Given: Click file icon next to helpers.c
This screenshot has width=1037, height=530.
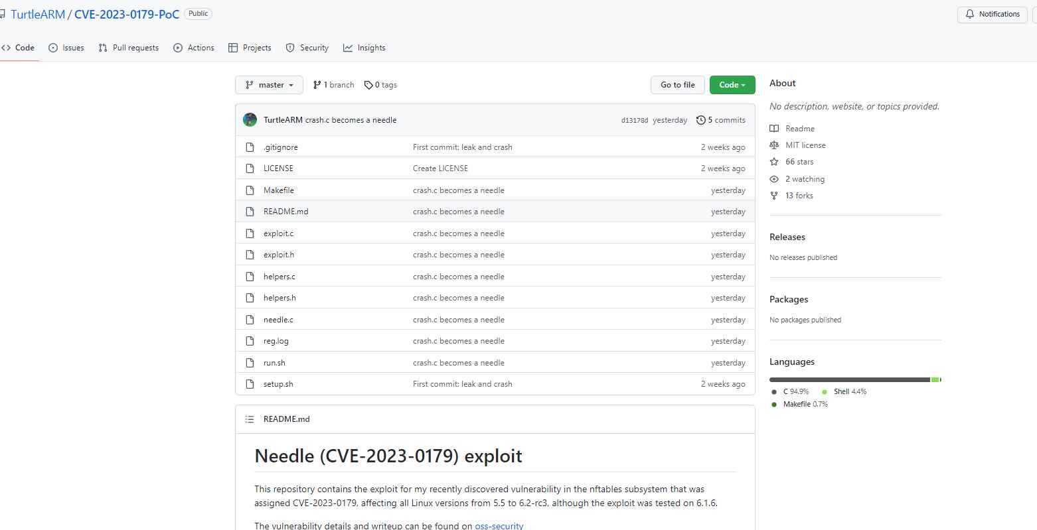Looking at the screenshot, I should [250, 277].
